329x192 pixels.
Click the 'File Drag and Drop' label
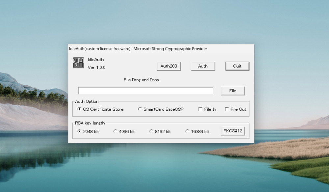[x=141, y=80]
